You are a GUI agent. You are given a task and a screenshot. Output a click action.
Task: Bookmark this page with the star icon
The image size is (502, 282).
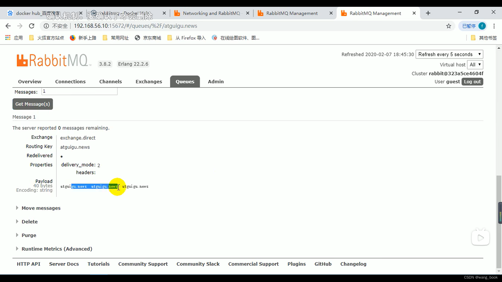(449, 26)
